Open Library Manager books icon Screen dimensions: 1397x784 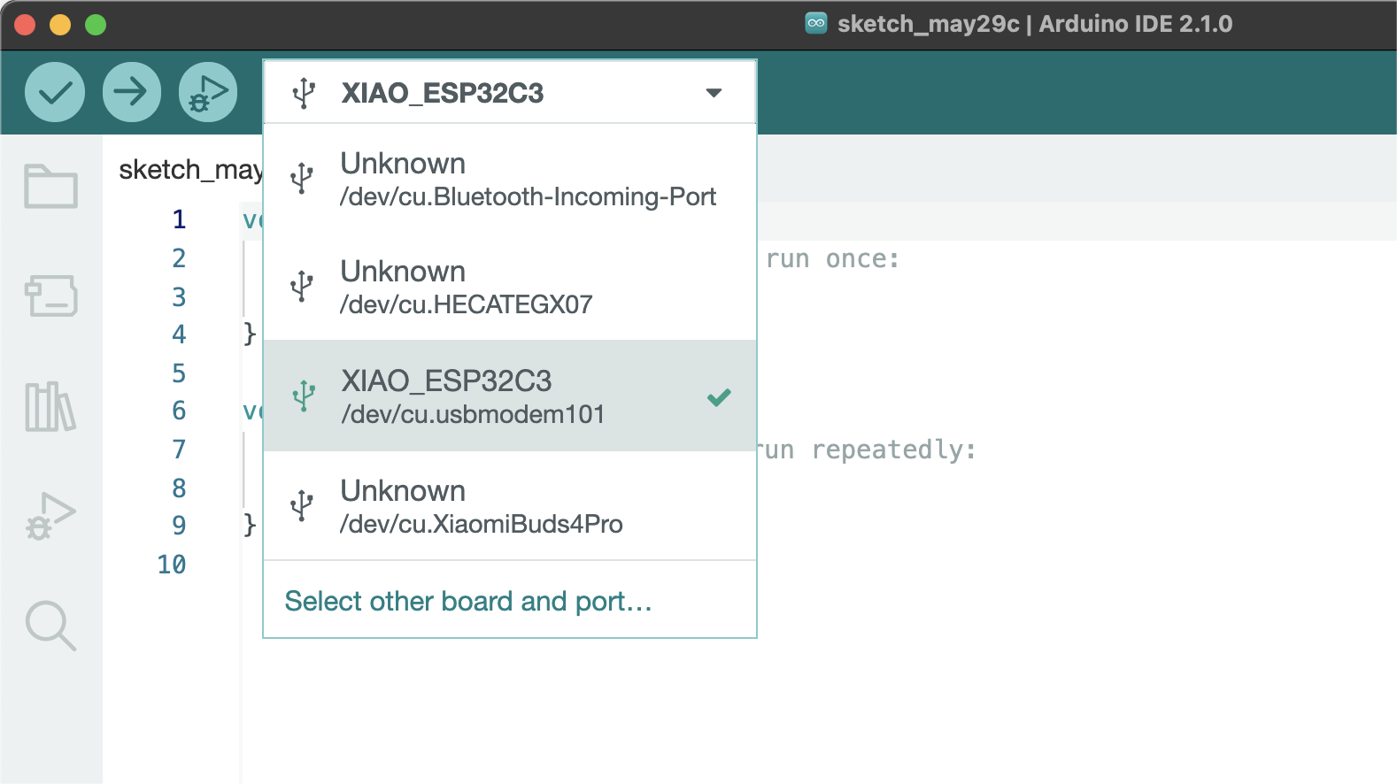pos(50,407)
